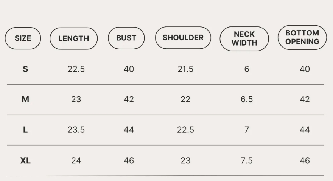Click the neck width value 7.5
This screenshot has height=181, width=333.
(247, 161)
